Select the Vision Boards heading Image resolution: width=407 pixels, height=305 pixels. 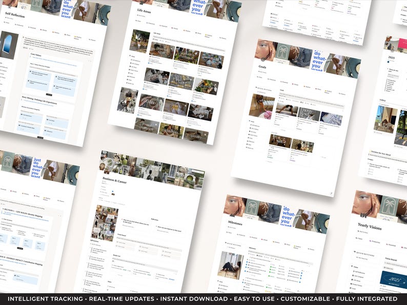coord(392,259)
